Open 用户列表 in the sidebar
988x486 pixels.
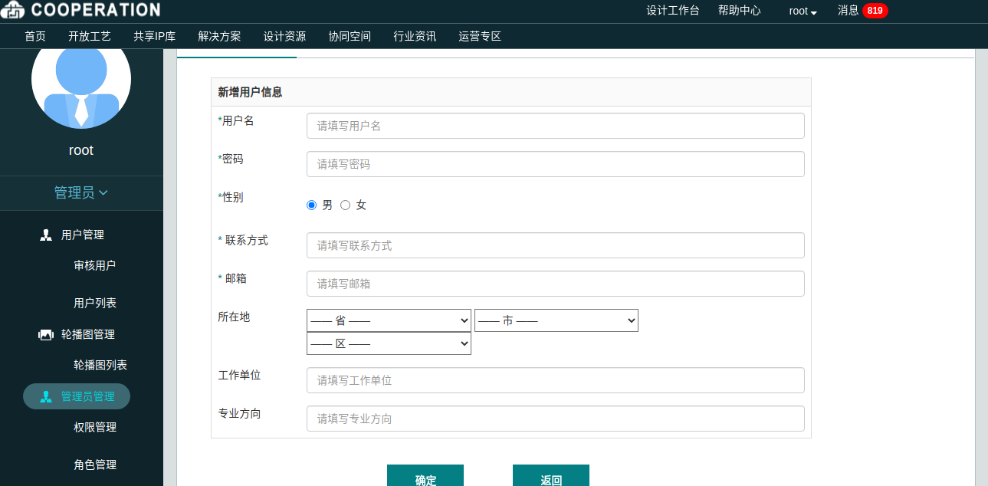click(x=95, y=303)
